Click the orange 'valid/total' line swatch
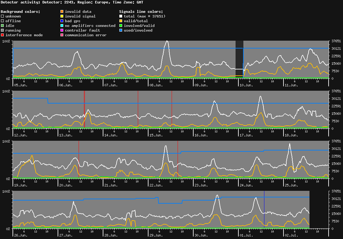 [x=121, y=21]
